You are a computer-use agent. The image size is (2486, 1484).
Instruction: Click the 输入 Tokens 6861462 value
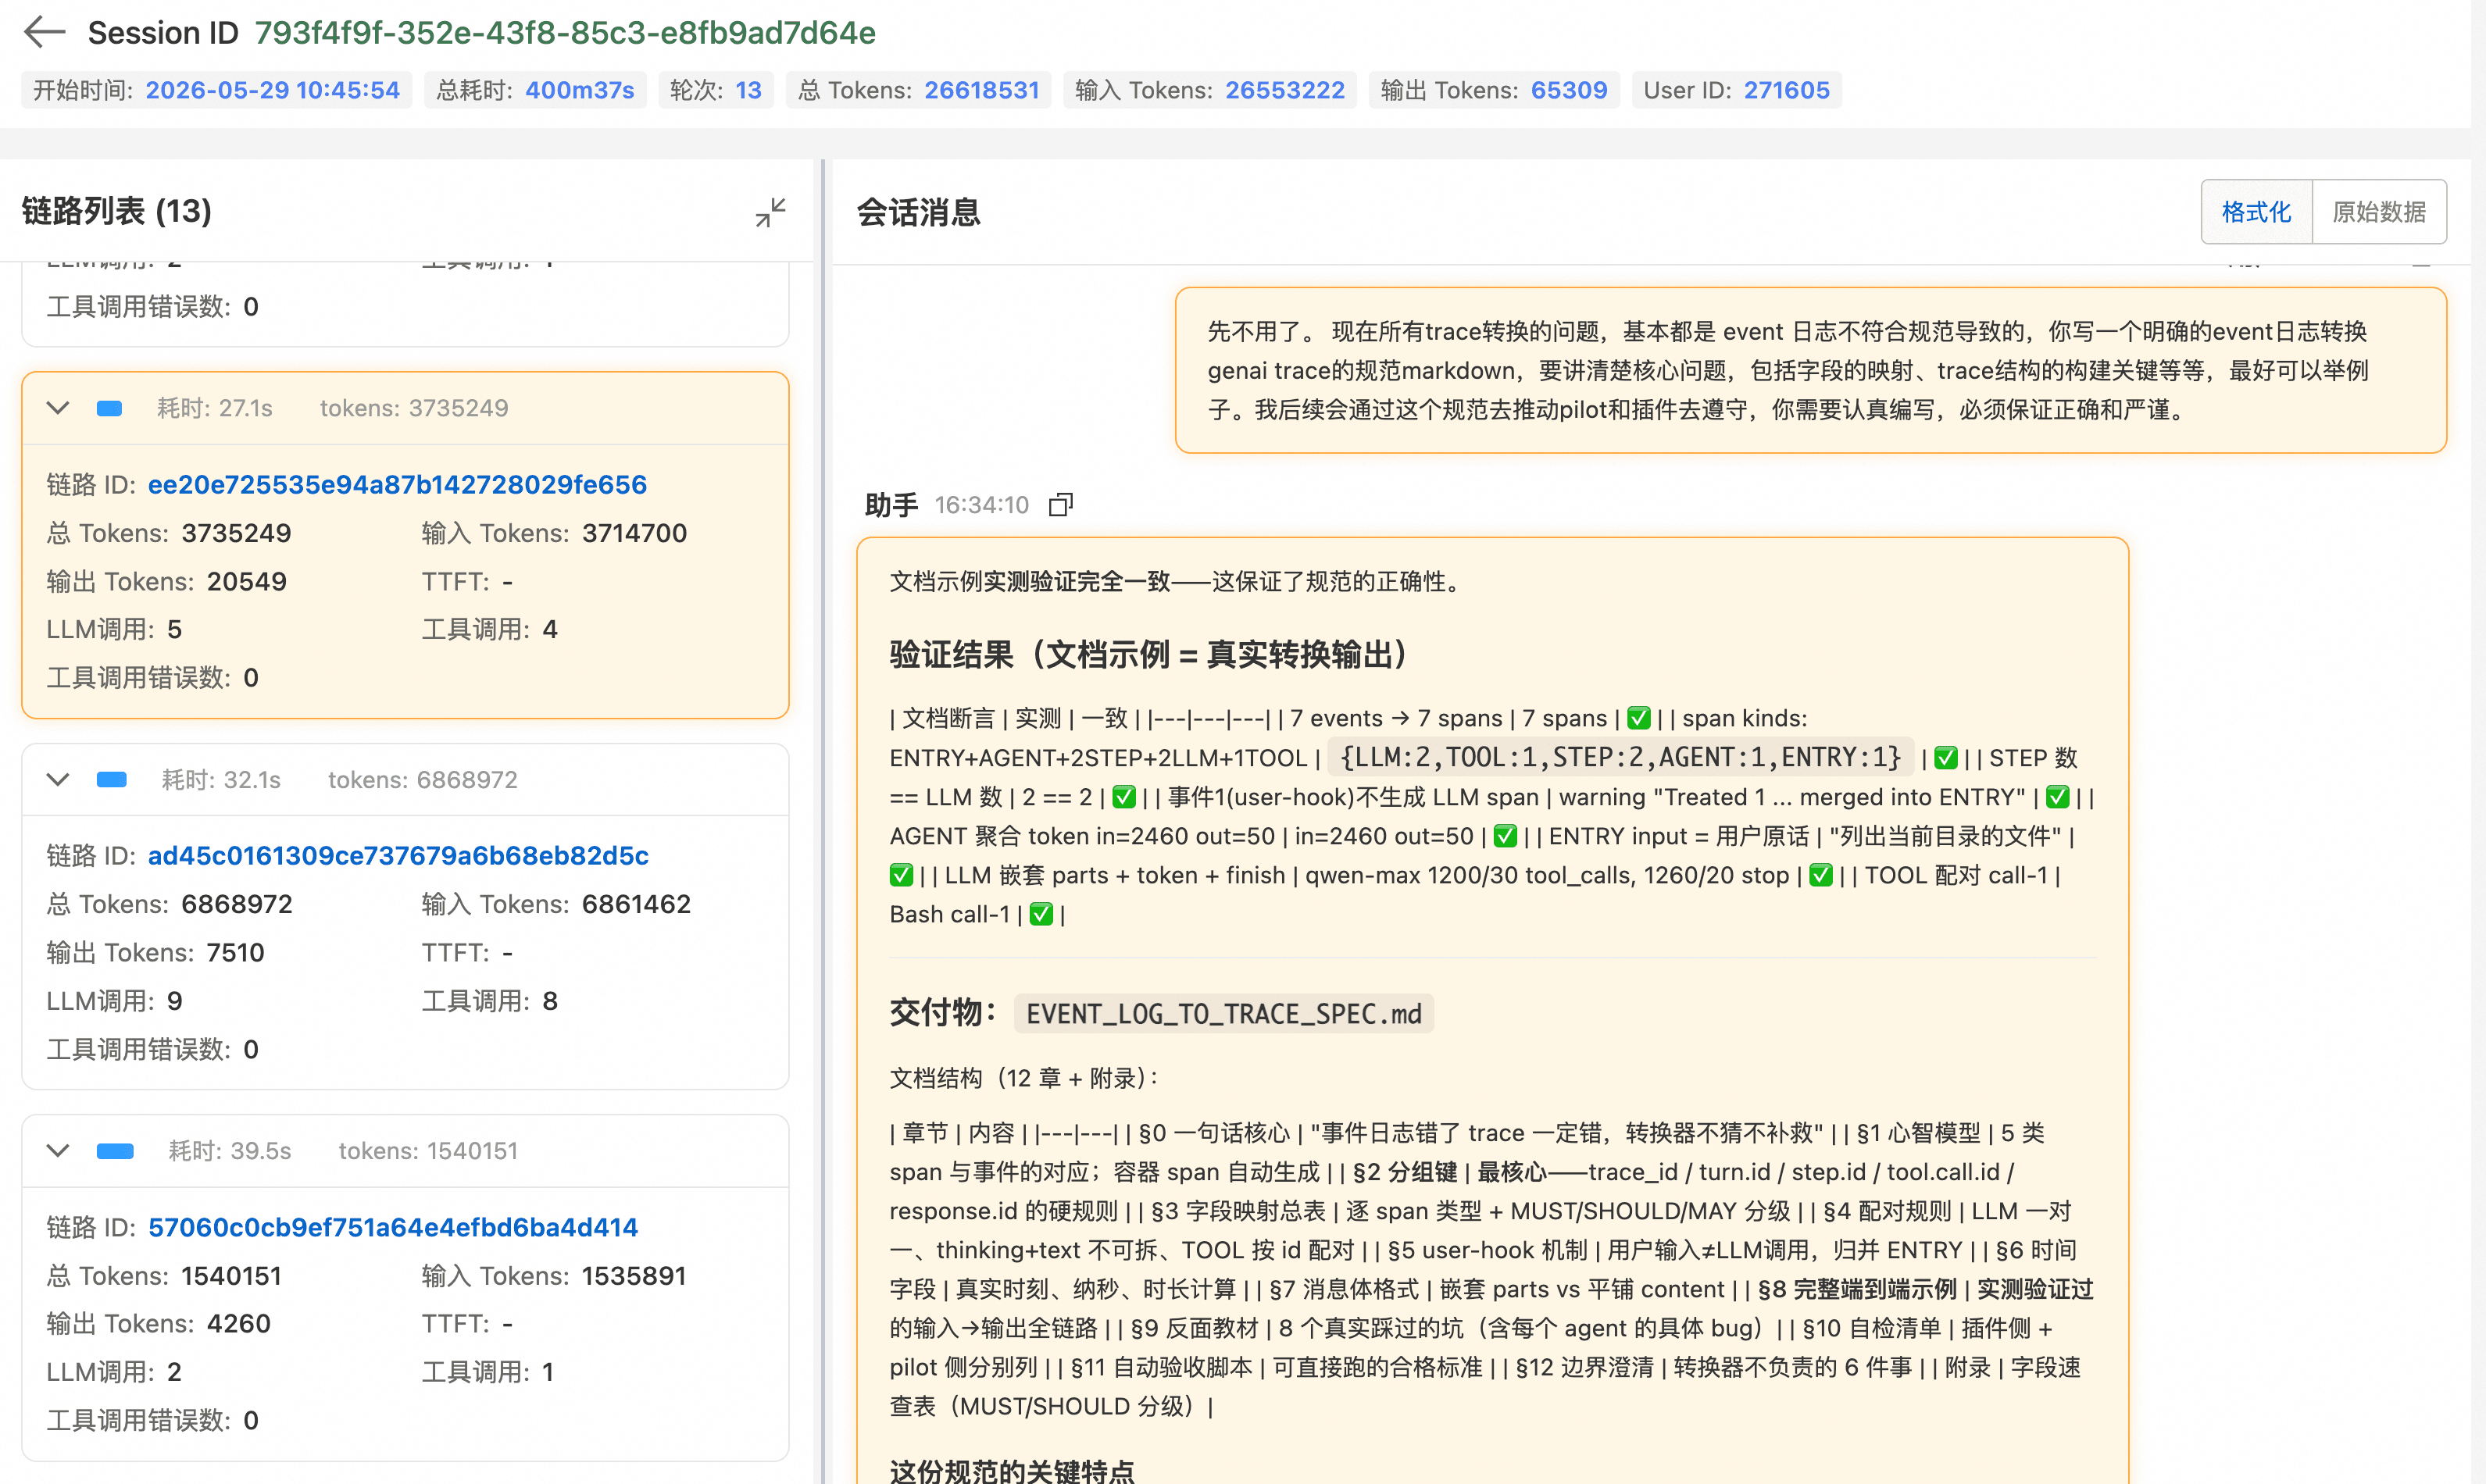click(637, 904)
